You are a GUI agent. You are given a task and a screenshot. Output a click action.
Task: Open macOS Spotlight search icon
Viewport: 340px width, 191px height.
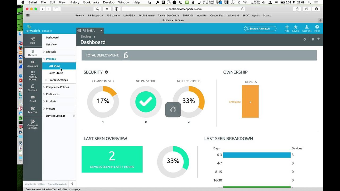coord(309,2)
